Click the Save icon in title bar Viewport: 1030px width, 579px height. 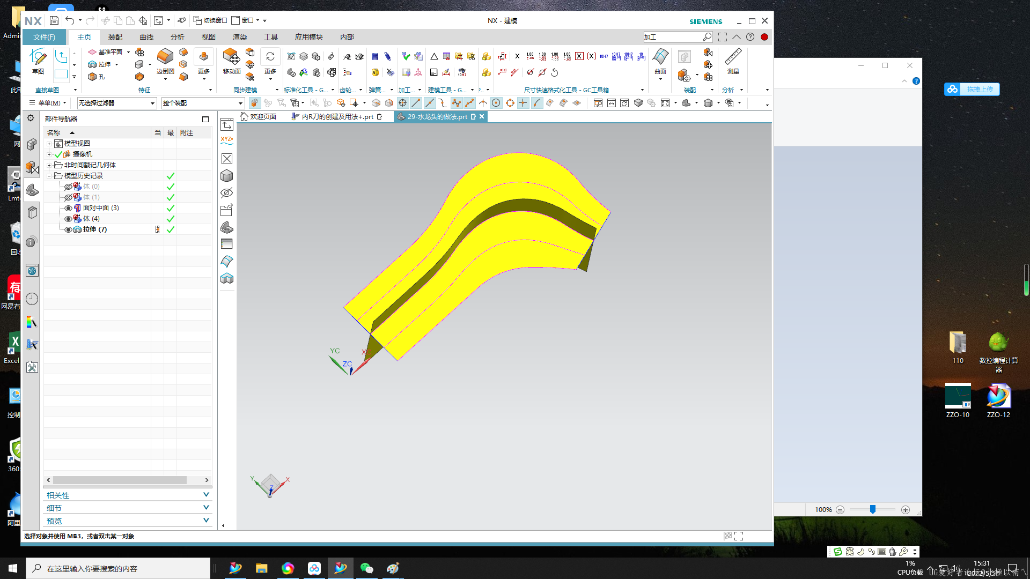[x=54, y=20]
